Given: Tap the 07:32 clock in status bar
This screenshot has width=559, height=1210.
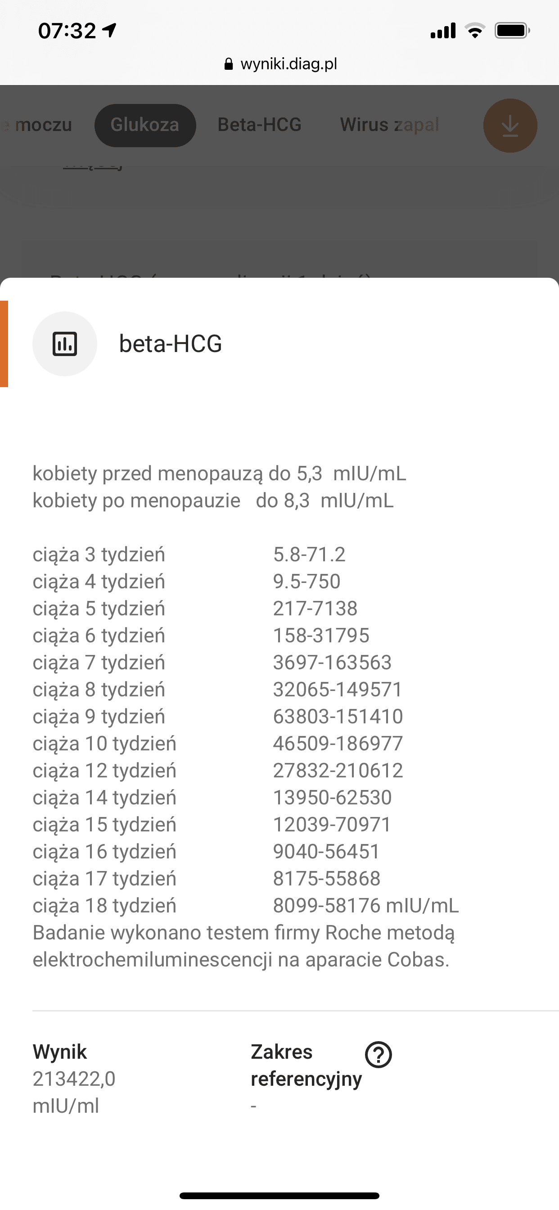Looking at the screenshot, I should click(67, 31).
